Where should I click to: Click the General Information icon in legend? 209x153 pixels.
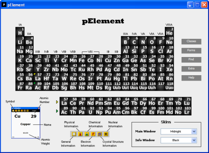click(74, 134)
